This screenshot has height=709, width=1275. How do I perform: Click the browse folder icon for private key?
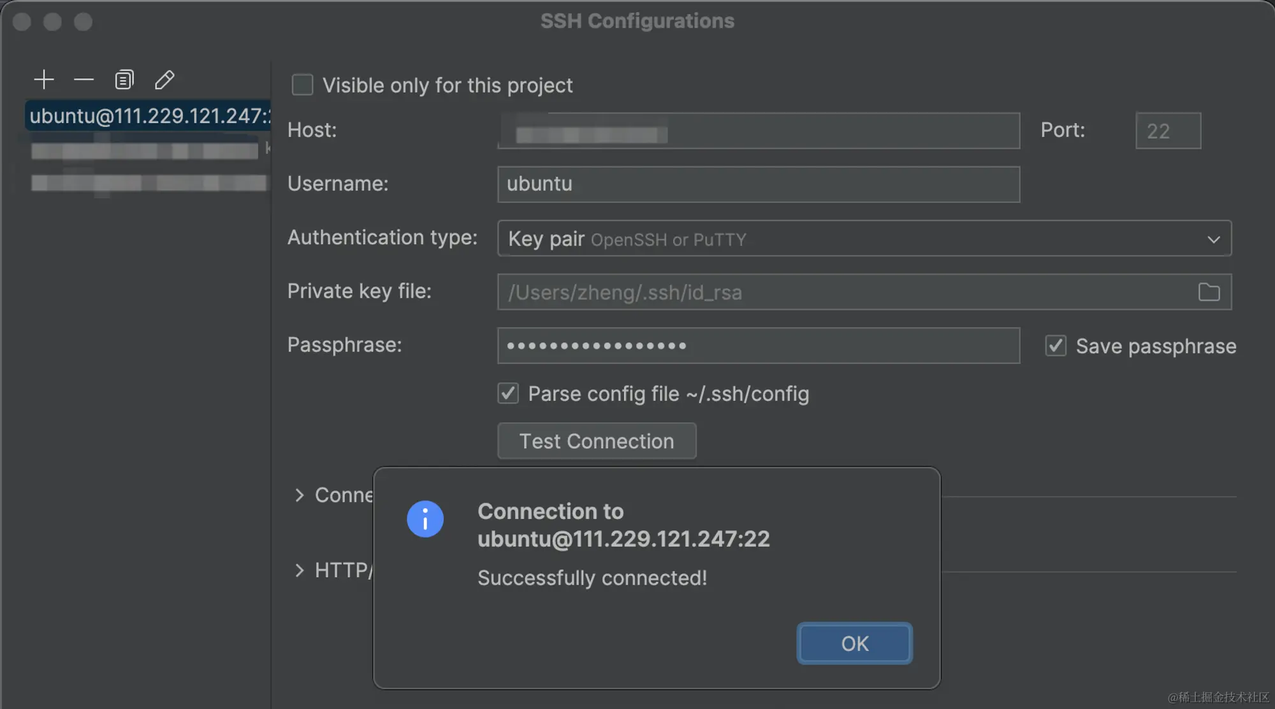point(1209,292)
